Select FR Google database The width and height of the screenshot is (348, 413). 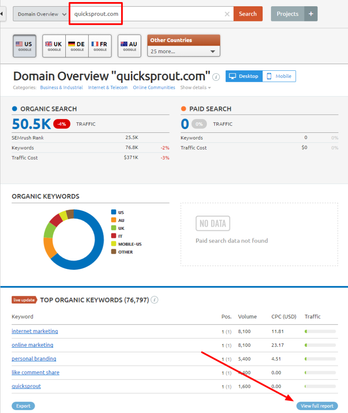tap(100, 46)
